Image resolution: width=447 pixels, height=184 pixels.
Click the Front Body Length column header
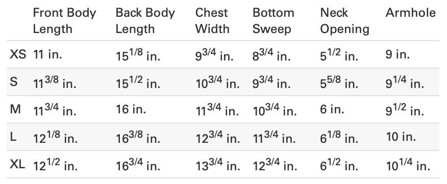[65, 21]
